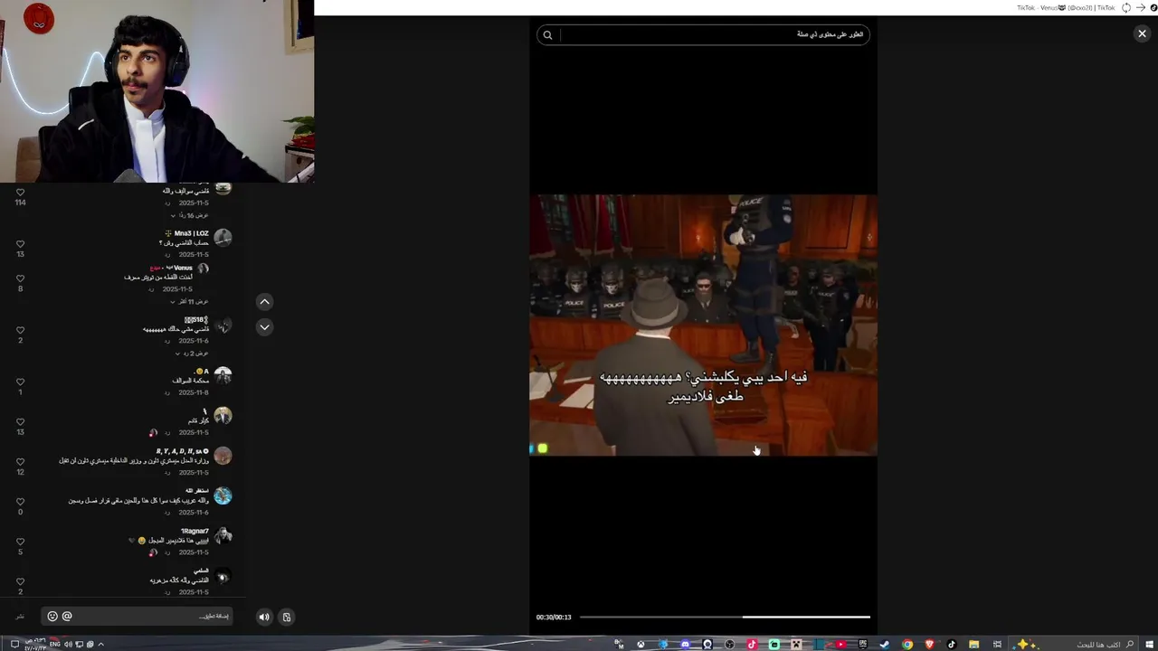1158x651 pixels.
Task: Open 1Ragnar7's profile avatar
Action: click(223, 535)
